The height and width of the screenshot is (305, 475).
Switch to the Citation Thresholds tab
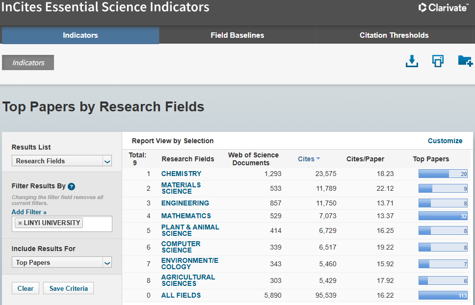[394, 35]
